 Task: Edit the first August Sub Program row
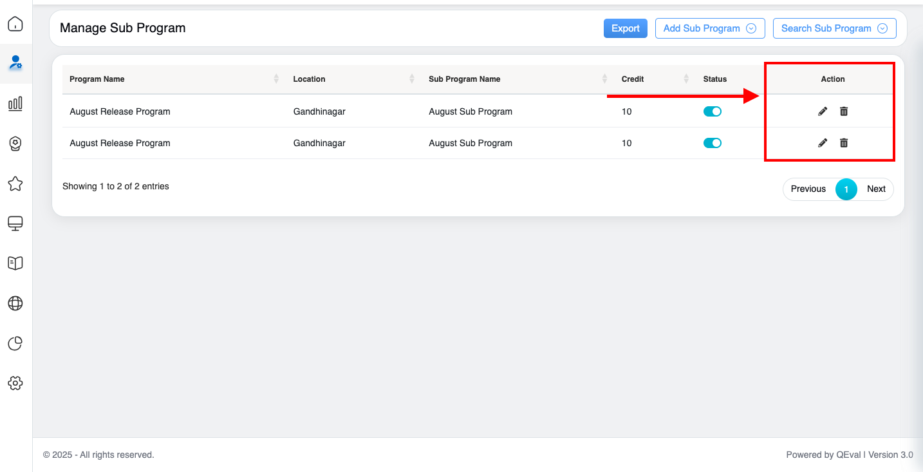coord(822,111)
